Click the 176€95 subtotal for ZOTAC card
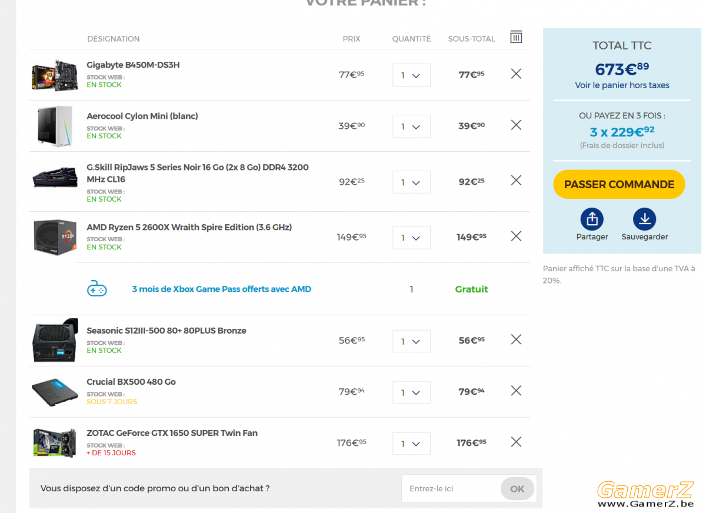 (471, 442)
